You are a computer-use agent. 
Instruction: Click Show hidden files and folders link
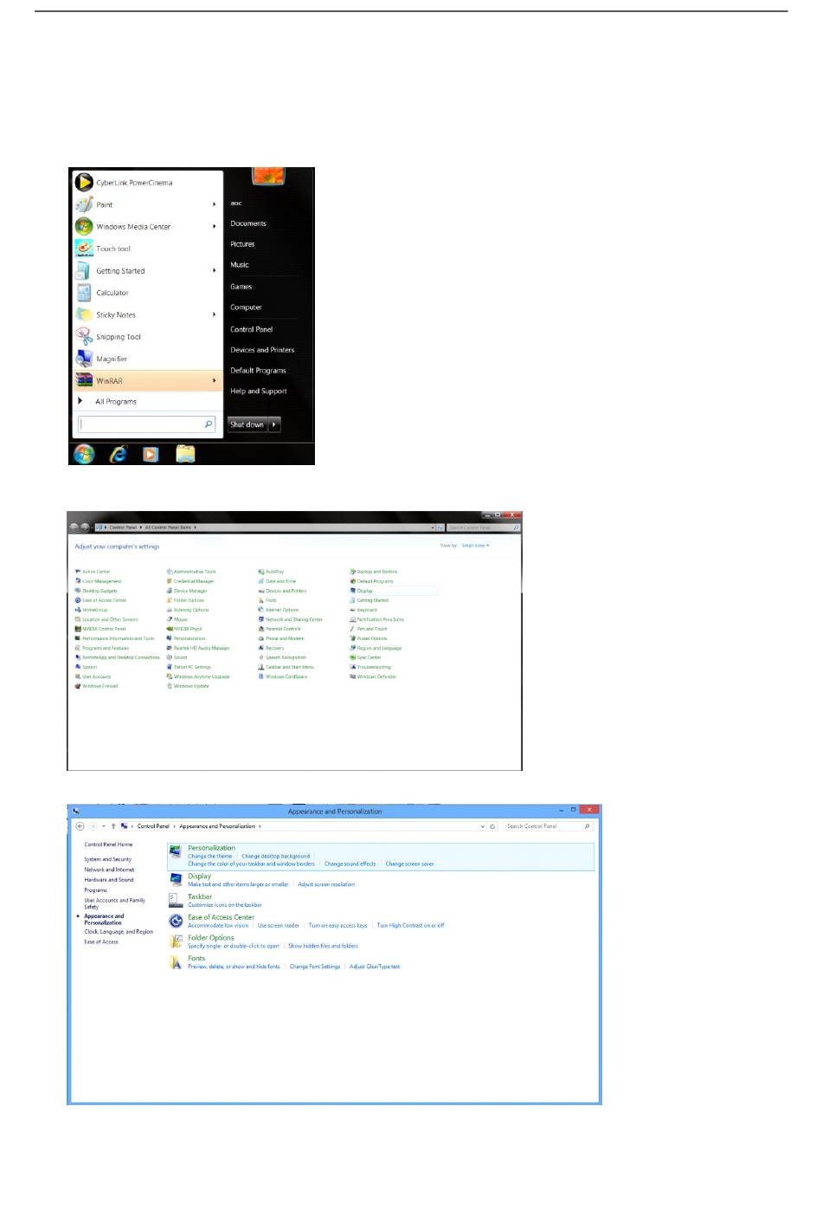click(x=323, y=946)
